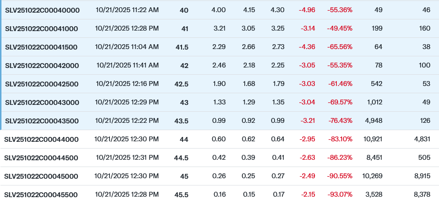Screen dimensions: 439x202
Task: Open contract SLV251022C00042000
Action: (x=42, y=66)
